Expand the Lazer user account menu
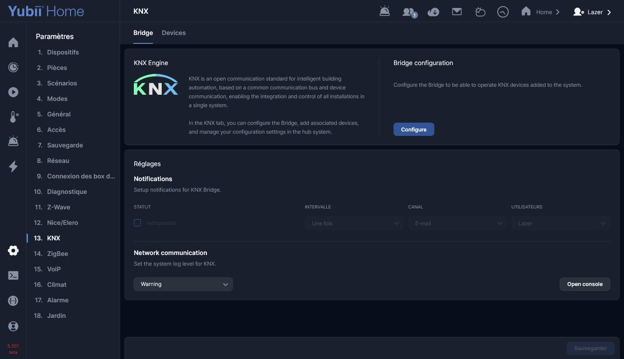624x359 pixels. [593, 12]
